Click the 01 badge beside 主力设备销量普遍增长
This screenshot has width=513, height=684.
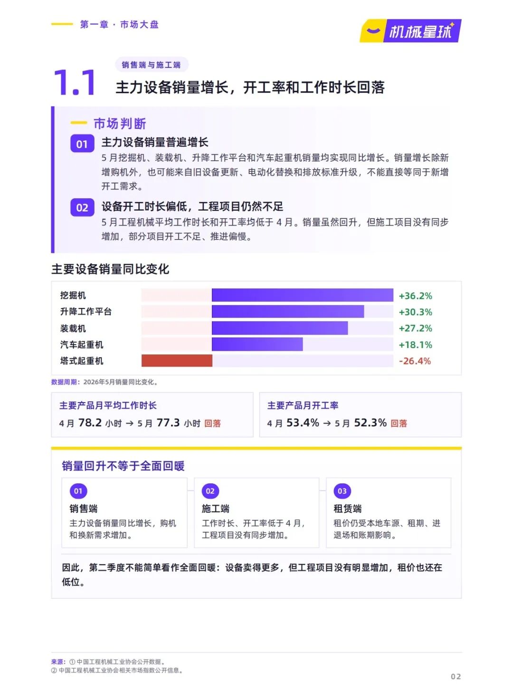(82, 144)
